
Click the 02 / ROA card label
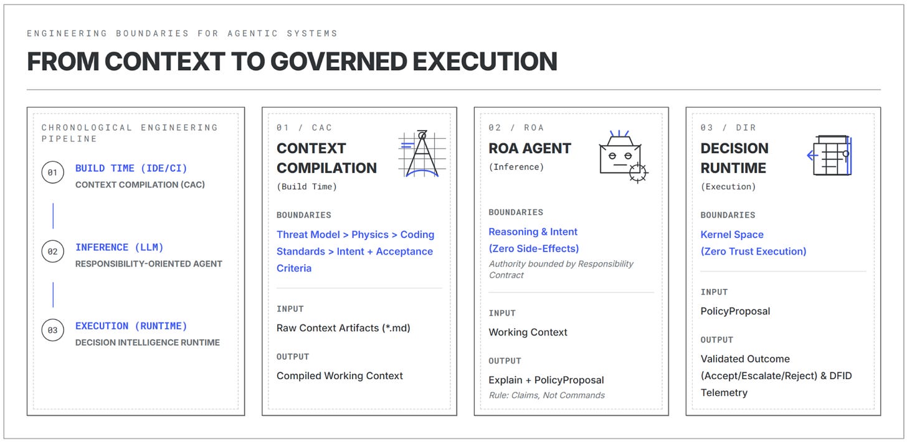(516, 128)
